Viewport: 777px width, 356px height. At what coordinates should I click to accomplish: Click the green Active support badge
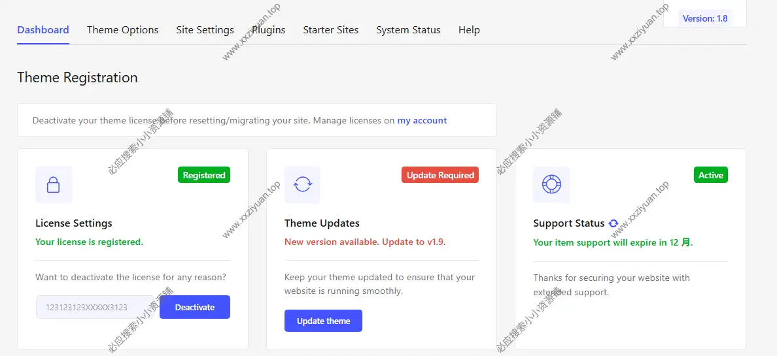click(x=710, y=175)
